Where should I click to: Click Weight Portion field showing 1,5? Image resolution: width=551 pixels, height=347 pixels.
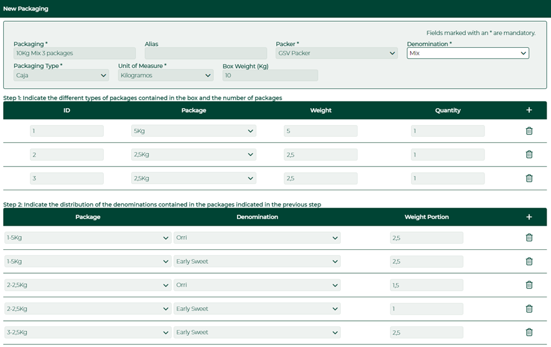tap(427, 285)
